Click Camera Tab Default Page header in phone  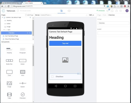[61, 32]
